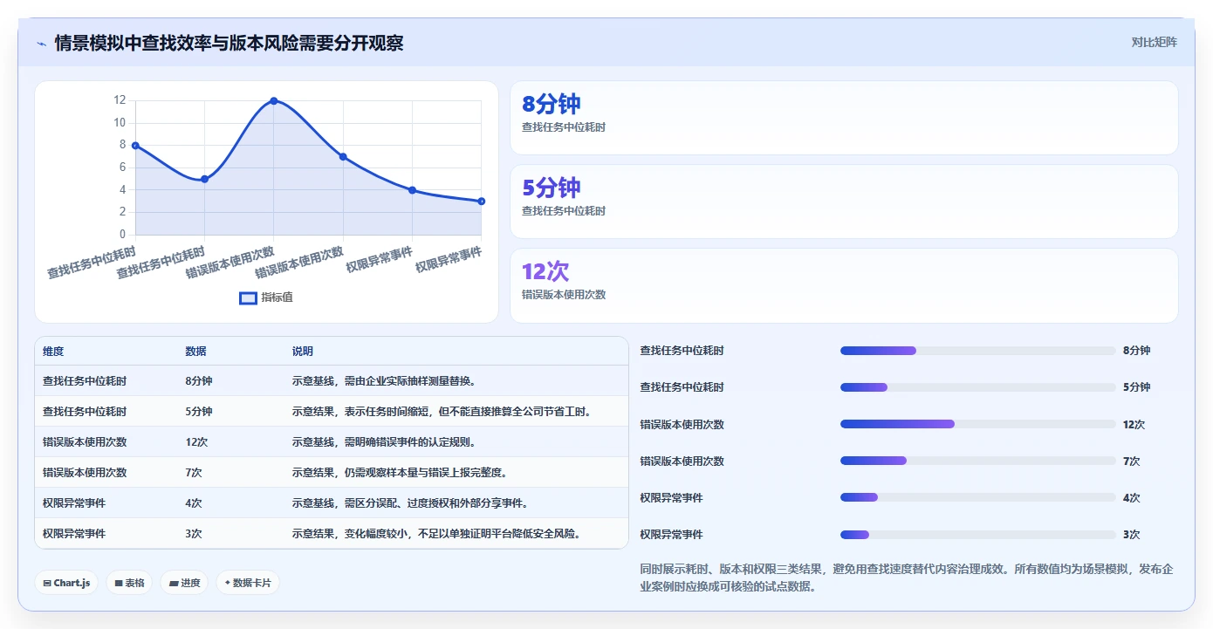Open the 12次 错误版本使用次数 data card
Image resolution: width=1213 pixels, height=629 pixels.
click(844, 285)
